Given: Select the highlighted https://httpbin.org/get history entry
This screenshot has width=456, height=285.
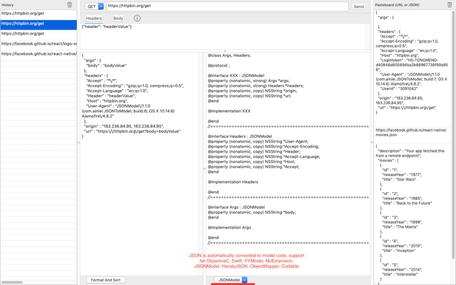Looking at the screenshot, I should [x=38, y=23].
